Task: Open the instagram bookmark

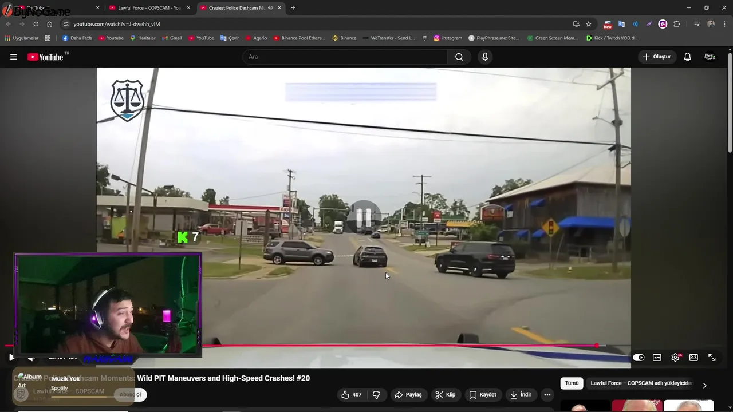Action: pyautogui.click(x=448, y=38)
